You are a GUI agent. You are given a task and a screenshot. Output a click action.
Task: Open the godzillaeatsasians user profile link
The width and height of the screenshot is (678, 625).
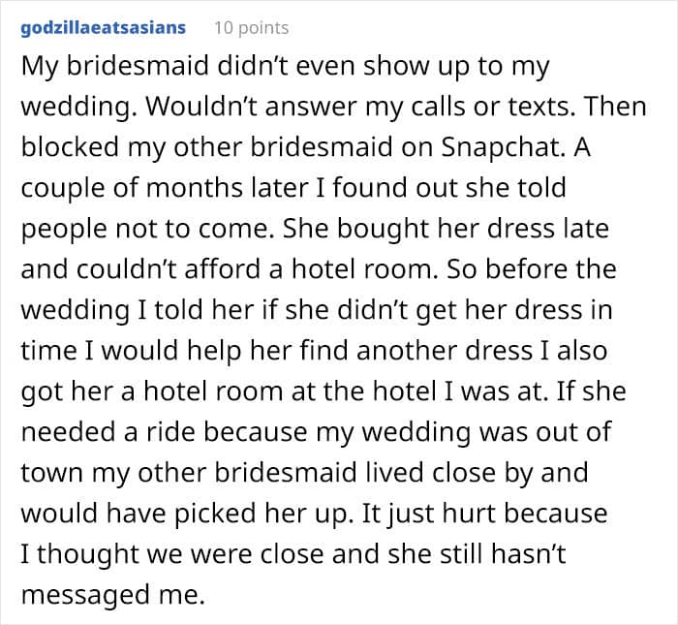coord(103,27)
